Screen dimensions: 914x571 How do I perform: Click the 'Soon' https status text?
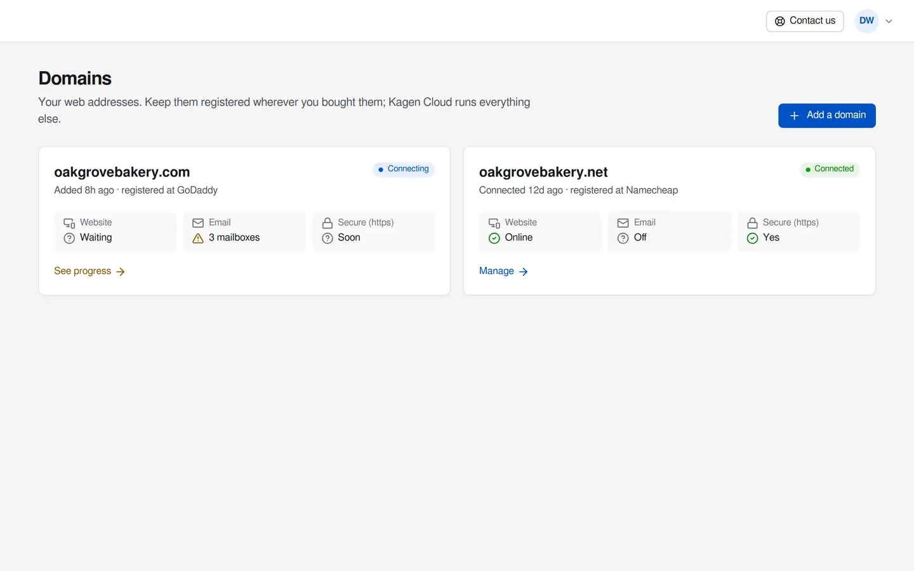tap(349, 237)
